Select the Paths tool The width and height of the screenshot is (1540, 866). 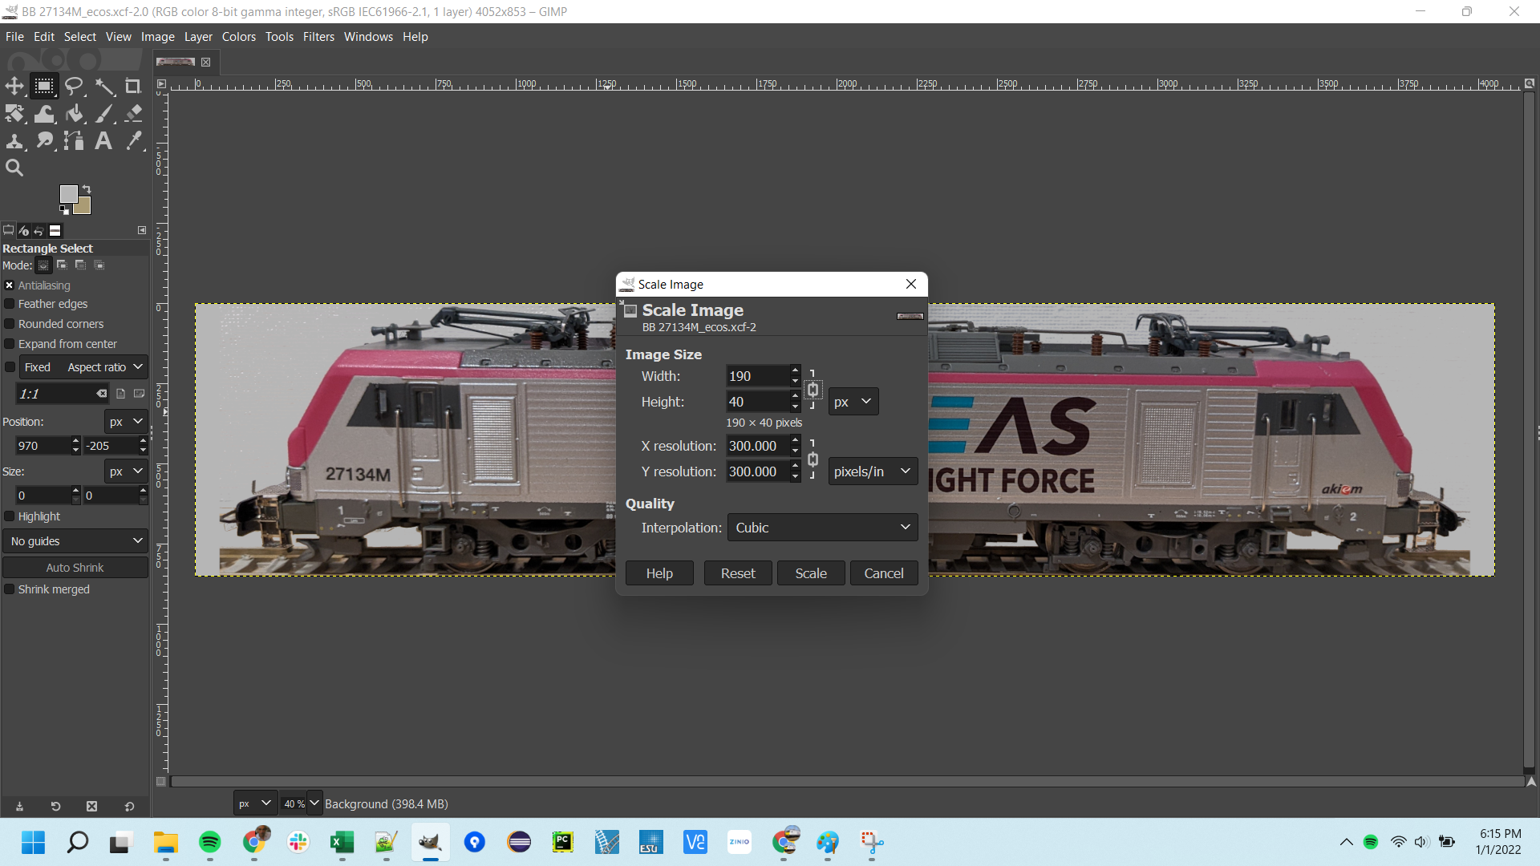75,140
